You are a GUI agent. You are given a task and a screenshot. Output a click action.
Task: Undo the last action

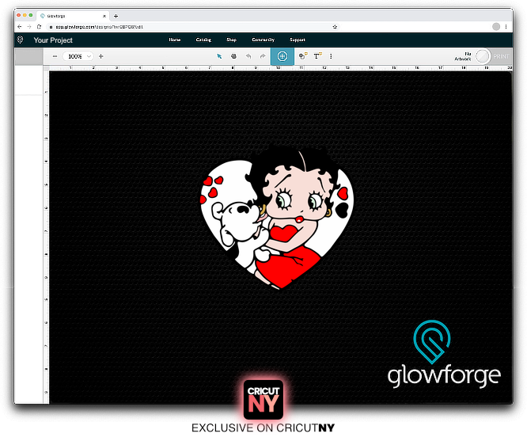(x=248, y=56)
